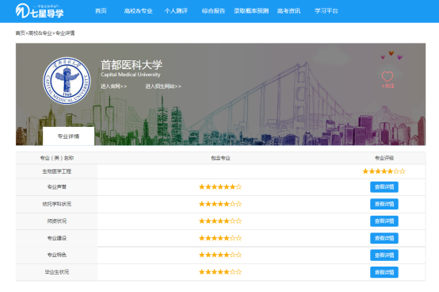
Task: View details for 毕业生状况 row
Action: tap(384, 272)
